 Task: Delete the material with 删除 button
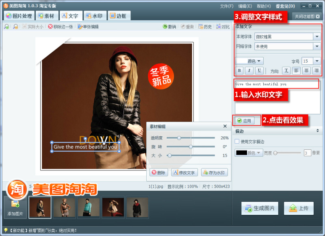tap(159, 172)
